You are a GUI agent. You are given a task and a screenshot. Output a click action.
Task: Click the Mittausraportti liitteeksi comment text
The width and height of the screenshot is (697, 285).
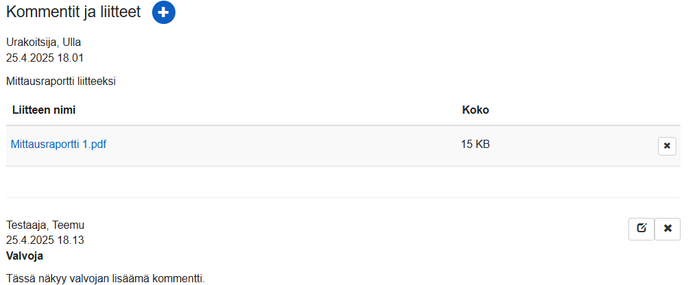point(61,82)
